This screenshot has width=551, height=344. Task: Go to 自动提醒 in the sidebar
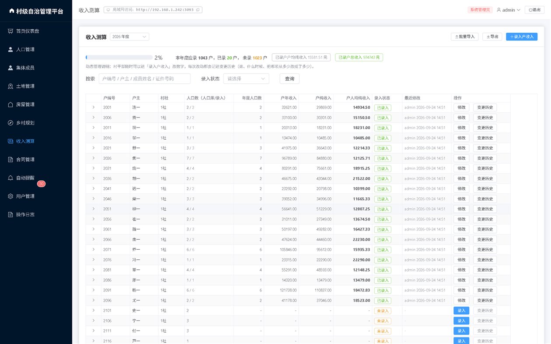click(x=36, y=178)
